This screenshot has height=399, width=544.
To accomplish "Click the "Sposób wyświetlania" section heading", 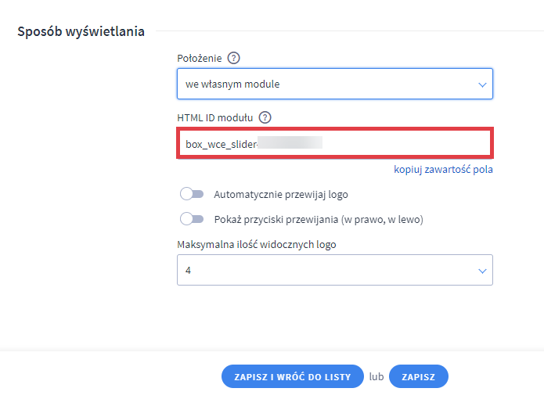I will pyautogui.click(x=81, y=32).
